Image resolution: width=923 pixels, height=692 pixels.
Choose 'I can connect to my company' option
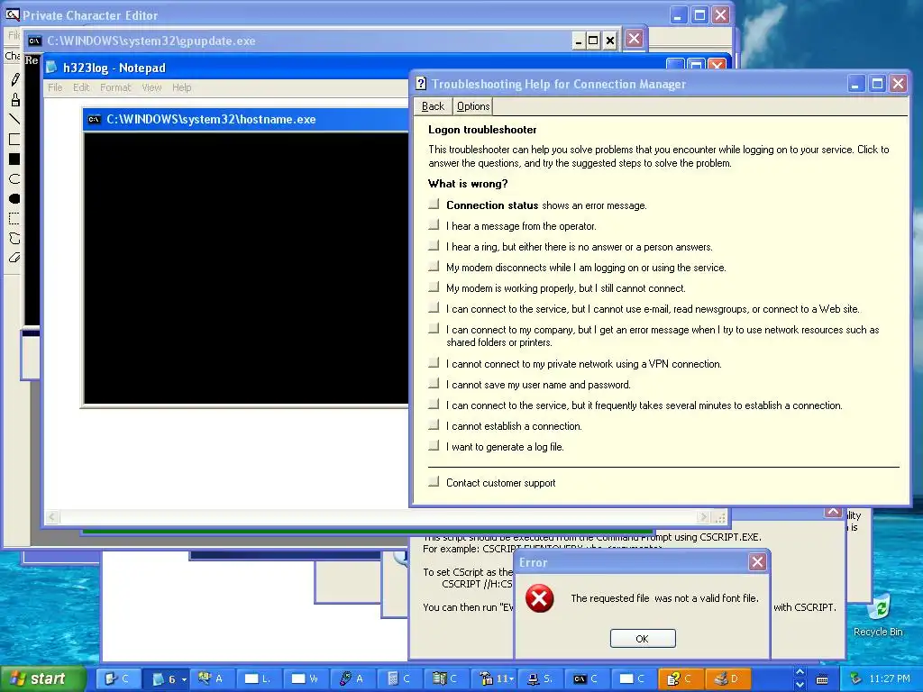[x=434, y=328]
